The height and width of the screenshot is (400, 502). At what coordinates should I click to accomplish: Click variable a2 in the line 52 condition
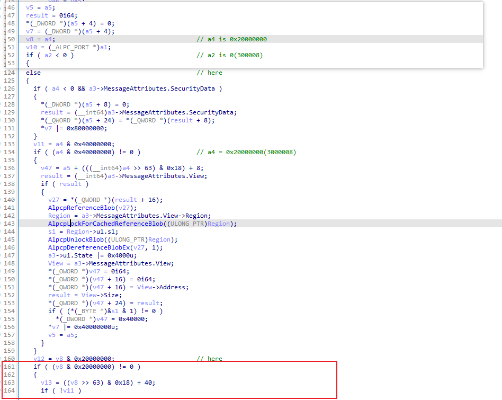pyautogui.click(x=48, y=55)
